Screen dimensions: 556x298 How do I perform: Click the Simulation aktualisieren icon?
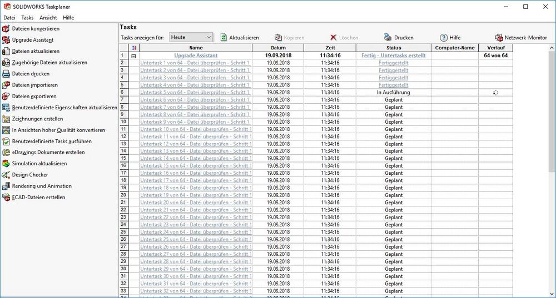[x=6, y=164]
